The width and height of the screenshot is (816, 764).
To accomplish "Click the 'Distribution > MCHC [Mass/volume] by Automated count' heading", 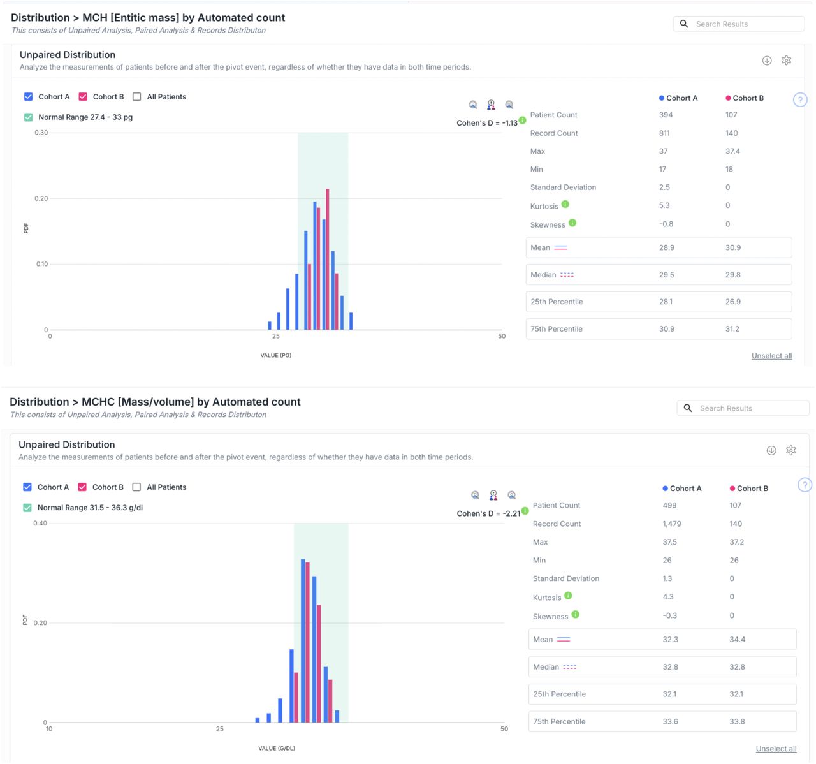I will (x=155, y=402).
